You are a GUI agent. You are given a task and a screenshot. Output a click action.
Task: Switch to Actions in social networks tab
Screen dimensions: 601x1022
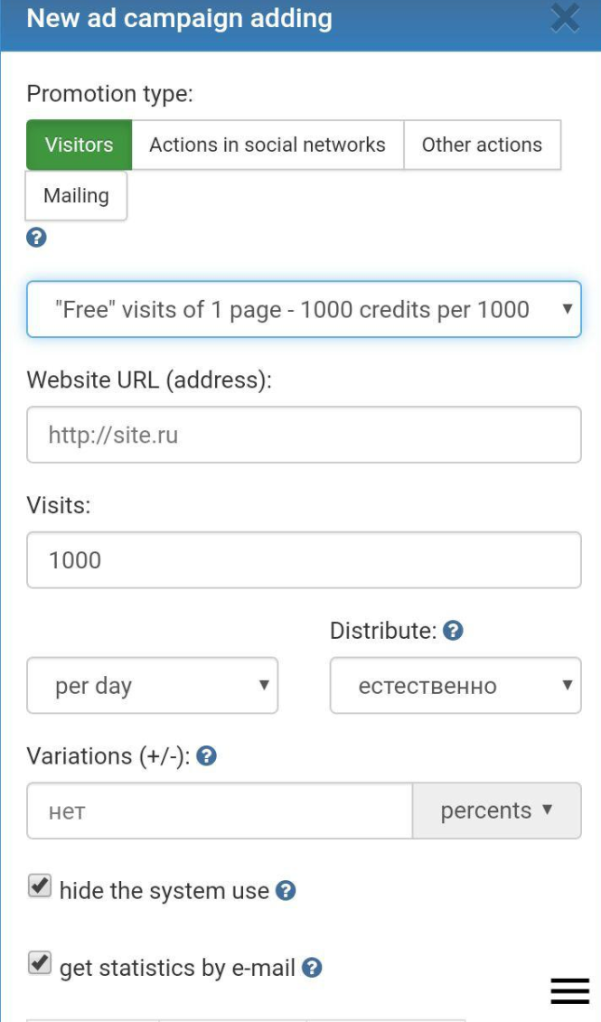click(x=268, y=145)
